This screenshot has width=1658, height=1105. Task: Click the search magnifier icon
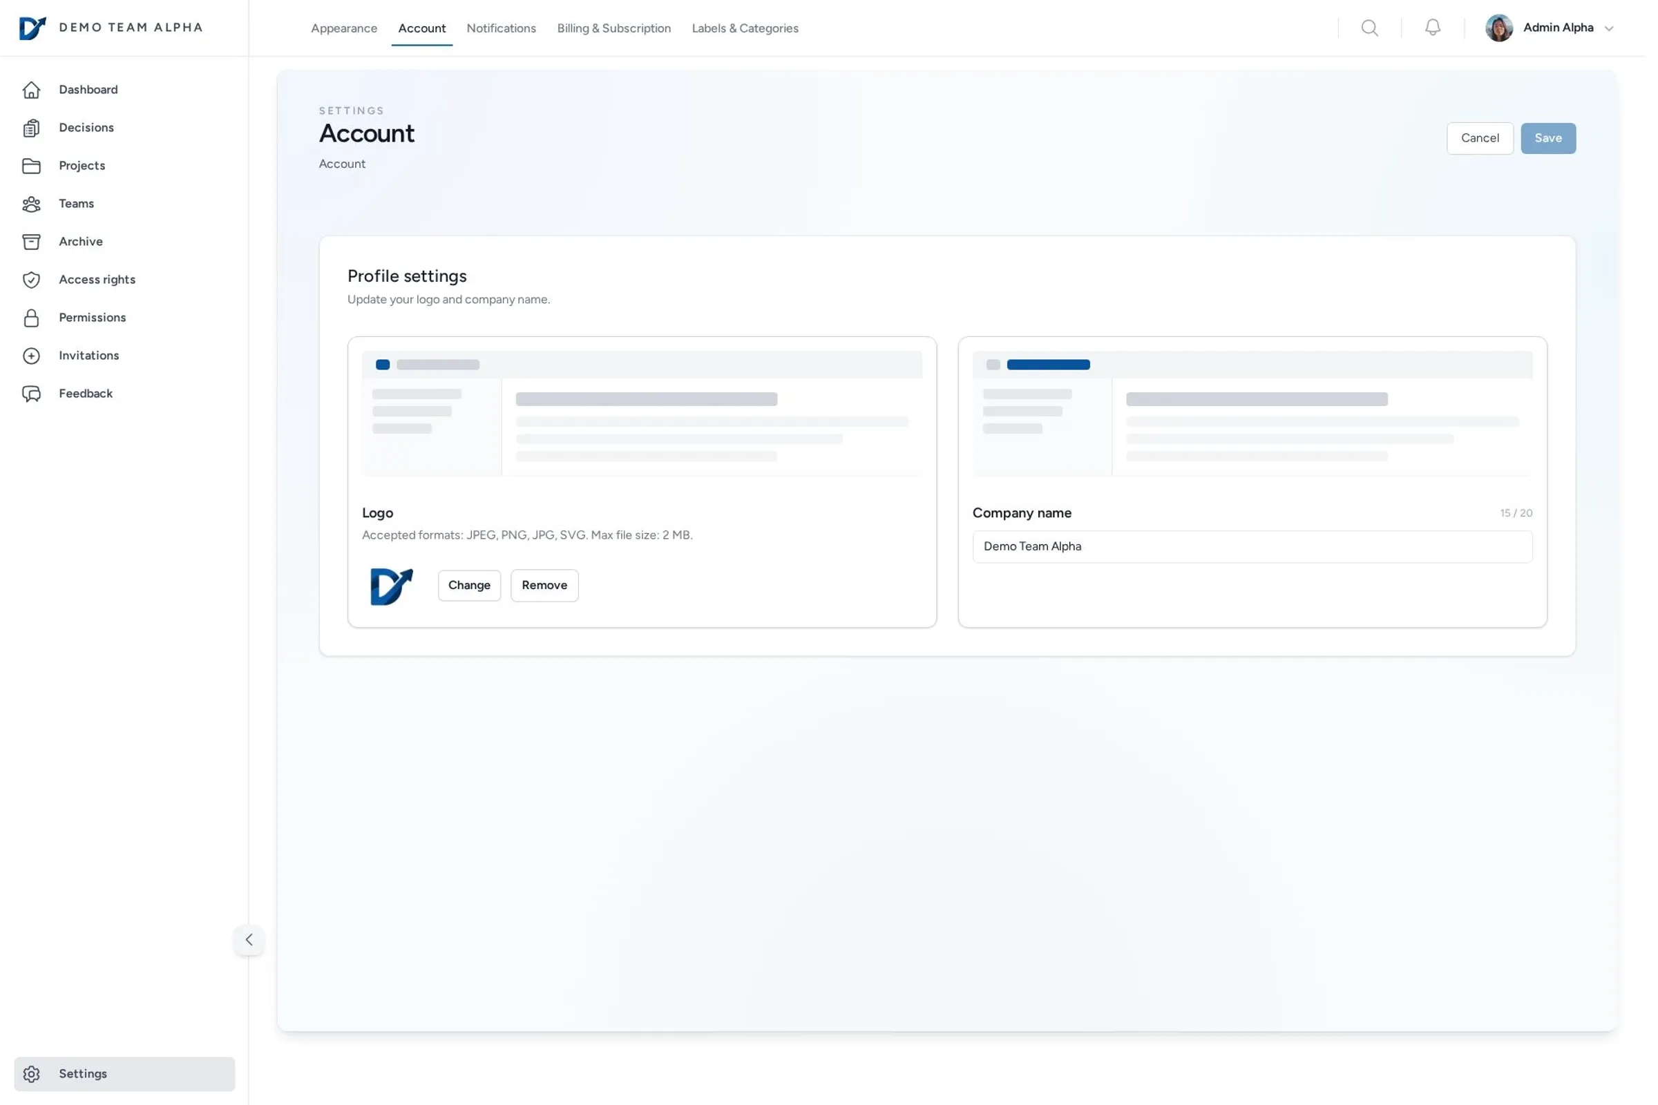(1369, 28)
